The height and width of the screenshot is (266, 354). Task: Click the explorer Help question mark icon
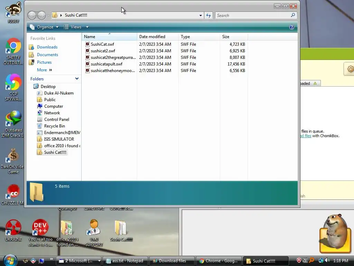point(291,27)
